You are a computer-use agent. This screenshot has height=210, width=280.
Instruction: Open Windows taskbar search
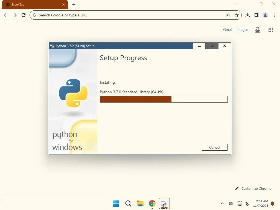tap(128, 203)
